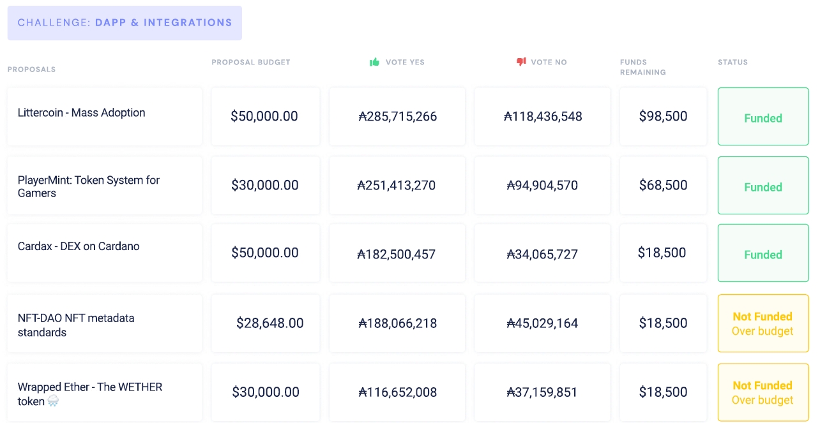The height and width of the screenshot is (423, 820).
Task: Click the Funds Remaining column header
Action: click(642, 67)
